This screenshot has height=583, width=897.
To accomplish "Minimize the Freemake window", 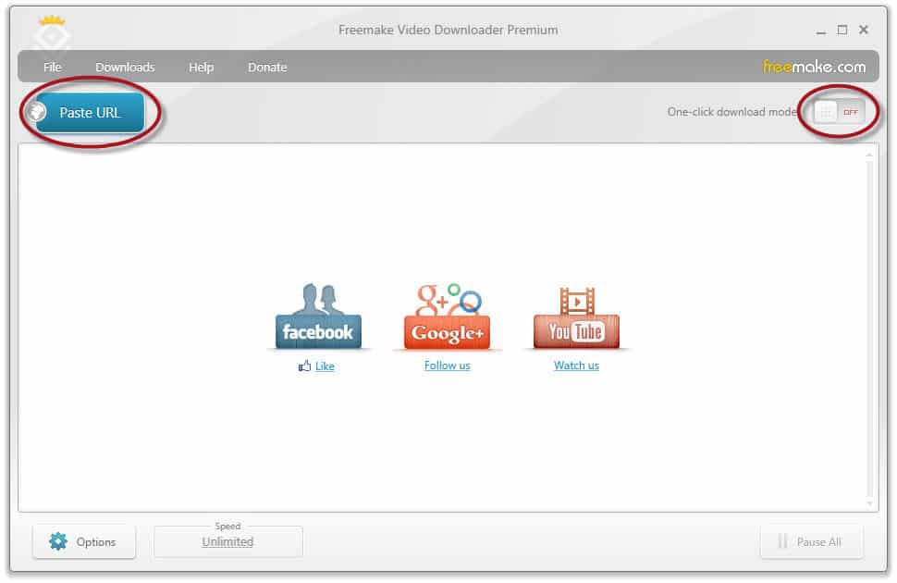I will (x=821, y=31).
